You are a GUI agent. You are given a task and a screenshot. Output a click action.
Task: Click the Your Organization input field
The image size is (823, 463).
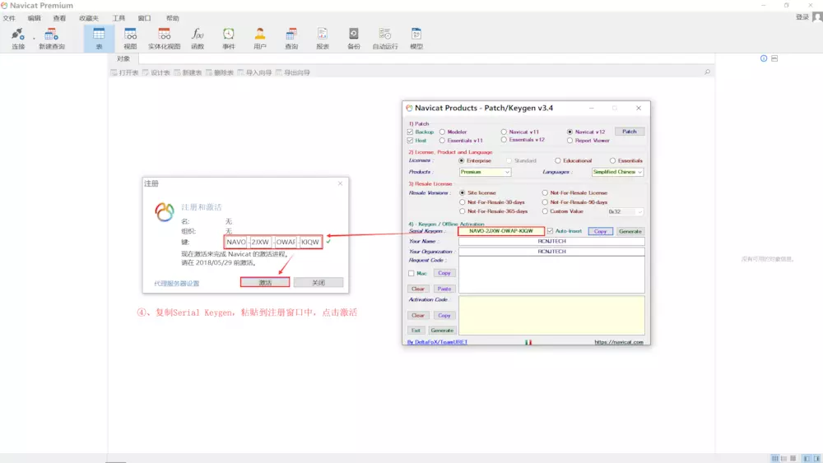(551, 252)
